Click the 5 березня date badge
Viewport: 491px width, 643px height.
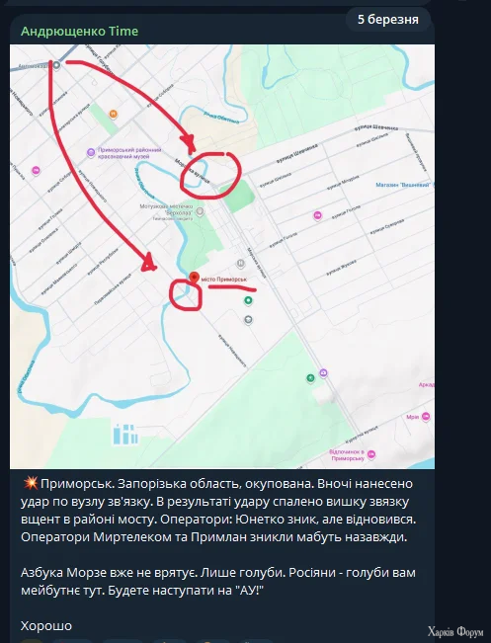click(388, 20)
